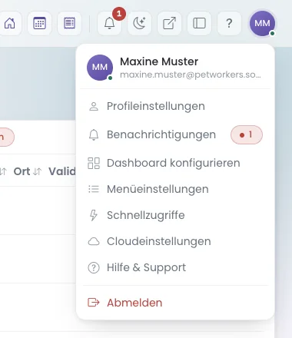Click the logout arrow icon beside Abmelden
Screen dimensions: 292x338
coord(94,303)
